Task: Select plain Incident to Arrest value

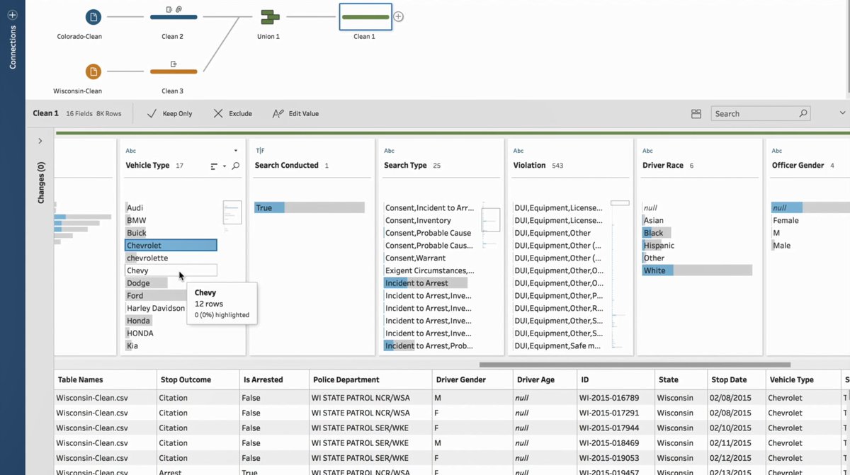Action: pyautogui.click(x=430, y=283)
